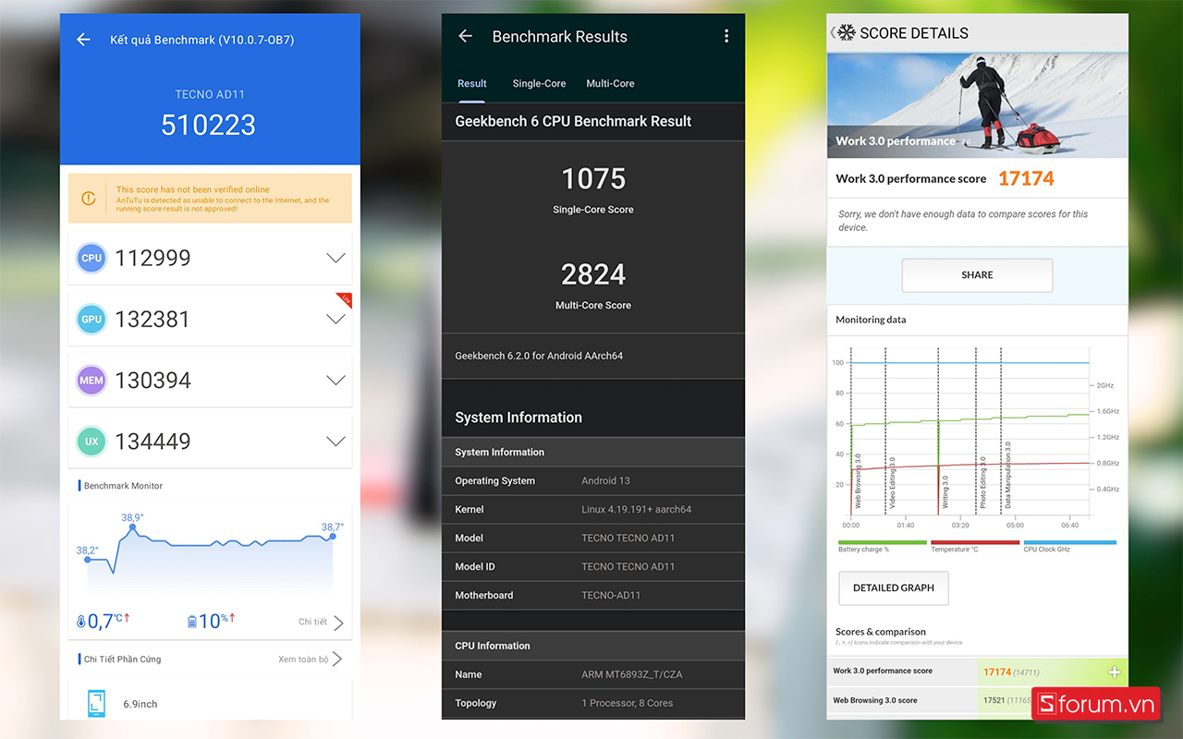The height and width of the screenshot is (739, 1183).
Task: Expand the MEM 130394 score chevron
Action: [x=335, y=380]
